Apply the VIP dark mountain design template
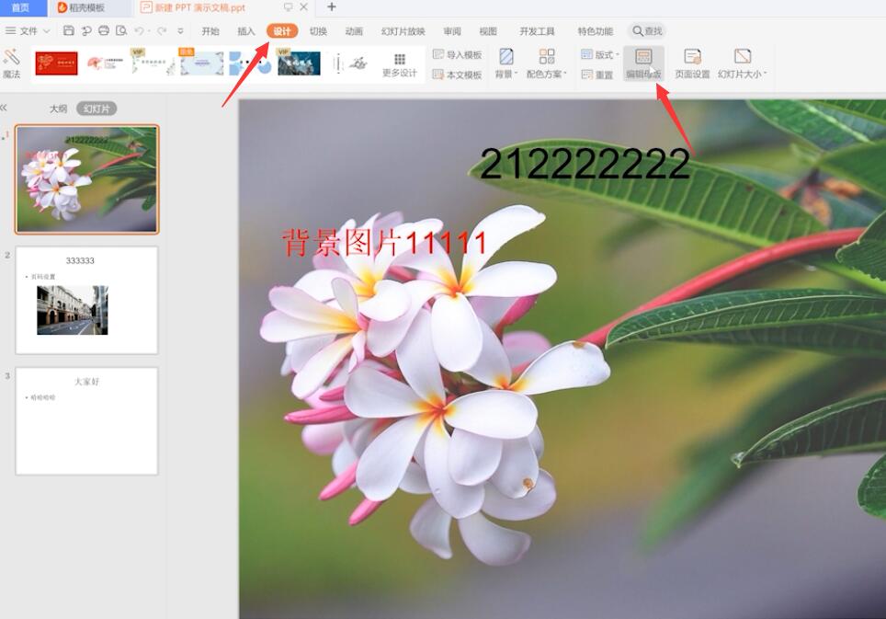 pos(299,63)
